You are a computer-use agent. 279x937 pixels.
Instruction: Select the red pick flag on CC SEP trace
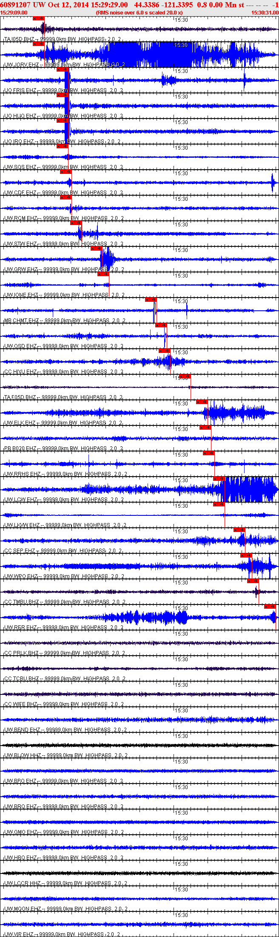pos(239,530)
